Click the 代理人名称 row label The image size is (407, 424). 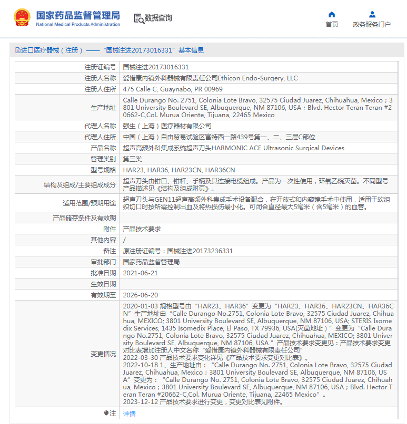pos(100,126)
